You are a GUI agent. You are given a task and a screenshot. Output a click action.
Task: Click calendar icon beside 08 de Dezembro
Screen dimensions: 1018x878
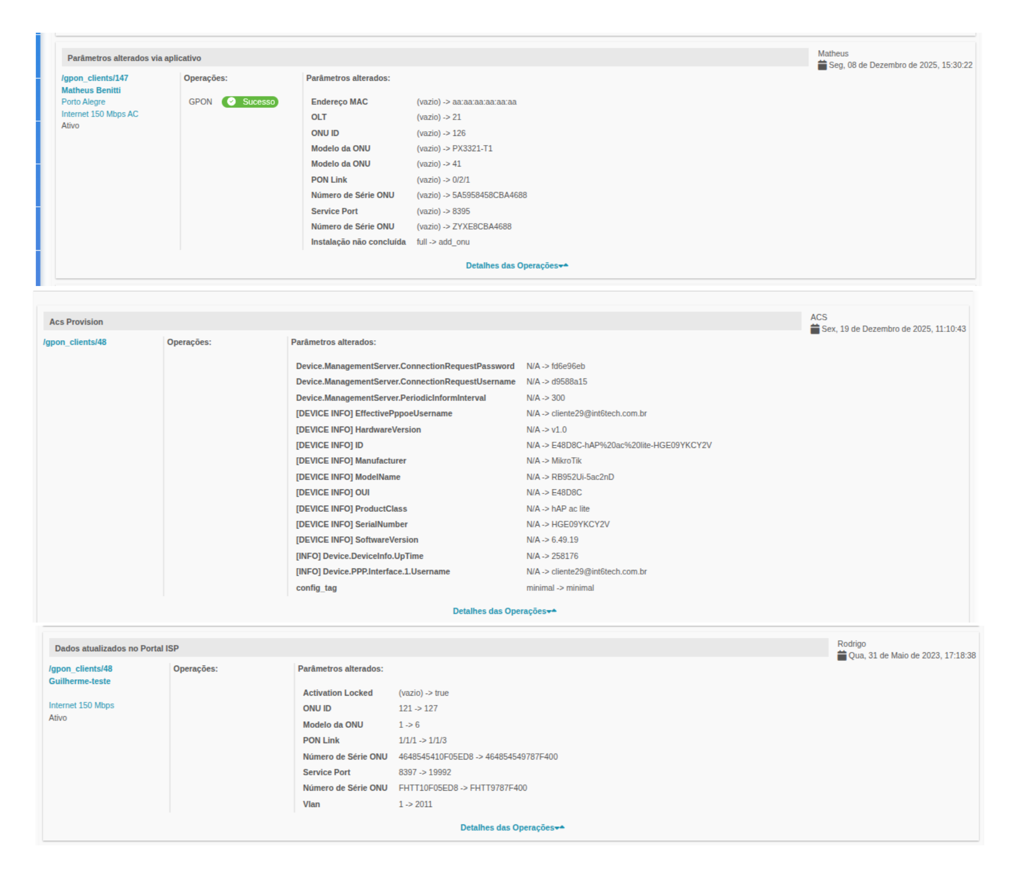pos(822,65)
